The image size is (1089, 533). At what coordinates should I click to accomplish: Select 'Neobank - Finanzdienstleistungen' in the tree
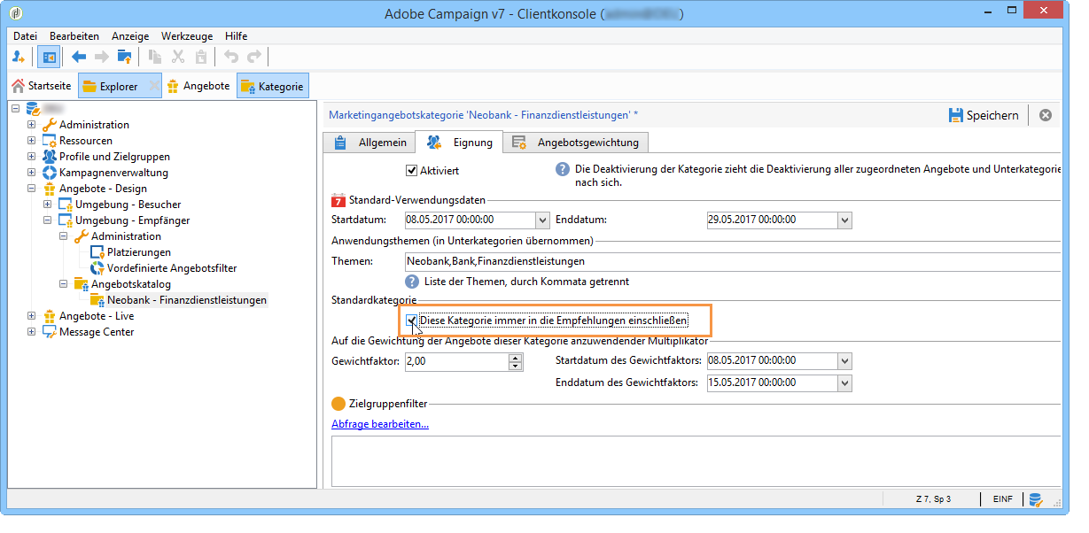[187, 300]
